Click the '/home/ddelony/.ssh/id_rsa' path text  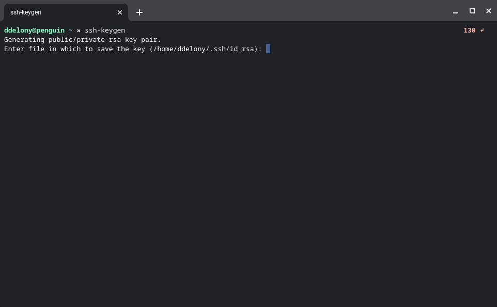[x=204, y=49]
